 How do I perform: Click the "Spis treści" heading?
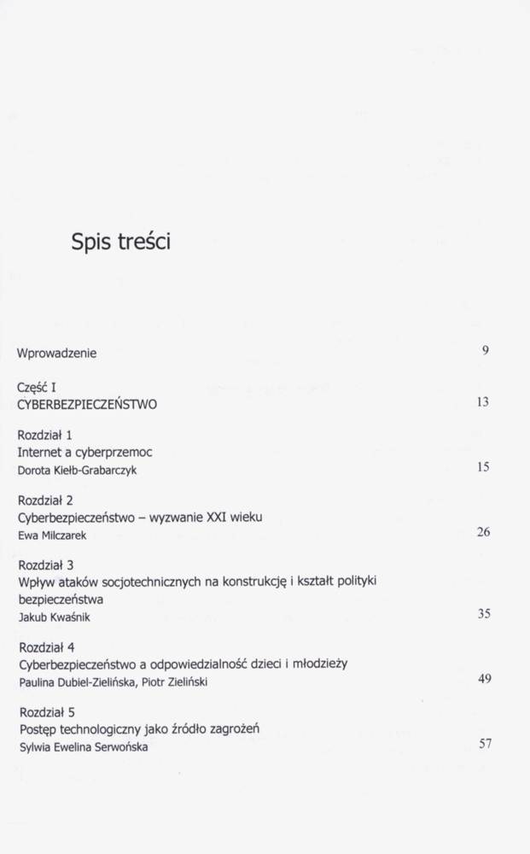(121, 243)
